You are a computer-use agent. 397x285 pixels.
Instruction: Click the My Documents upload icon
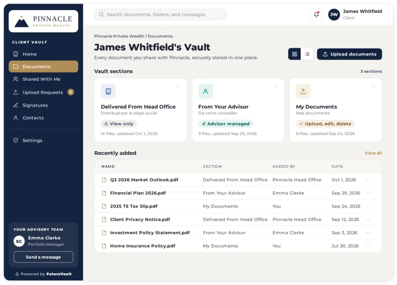pos(303,91)
